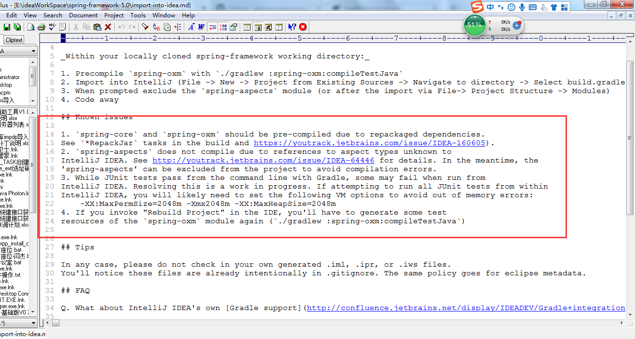Open the Replace A-to-B icon
The height and width of the screenshot is (339, 635).
[156, 27]
